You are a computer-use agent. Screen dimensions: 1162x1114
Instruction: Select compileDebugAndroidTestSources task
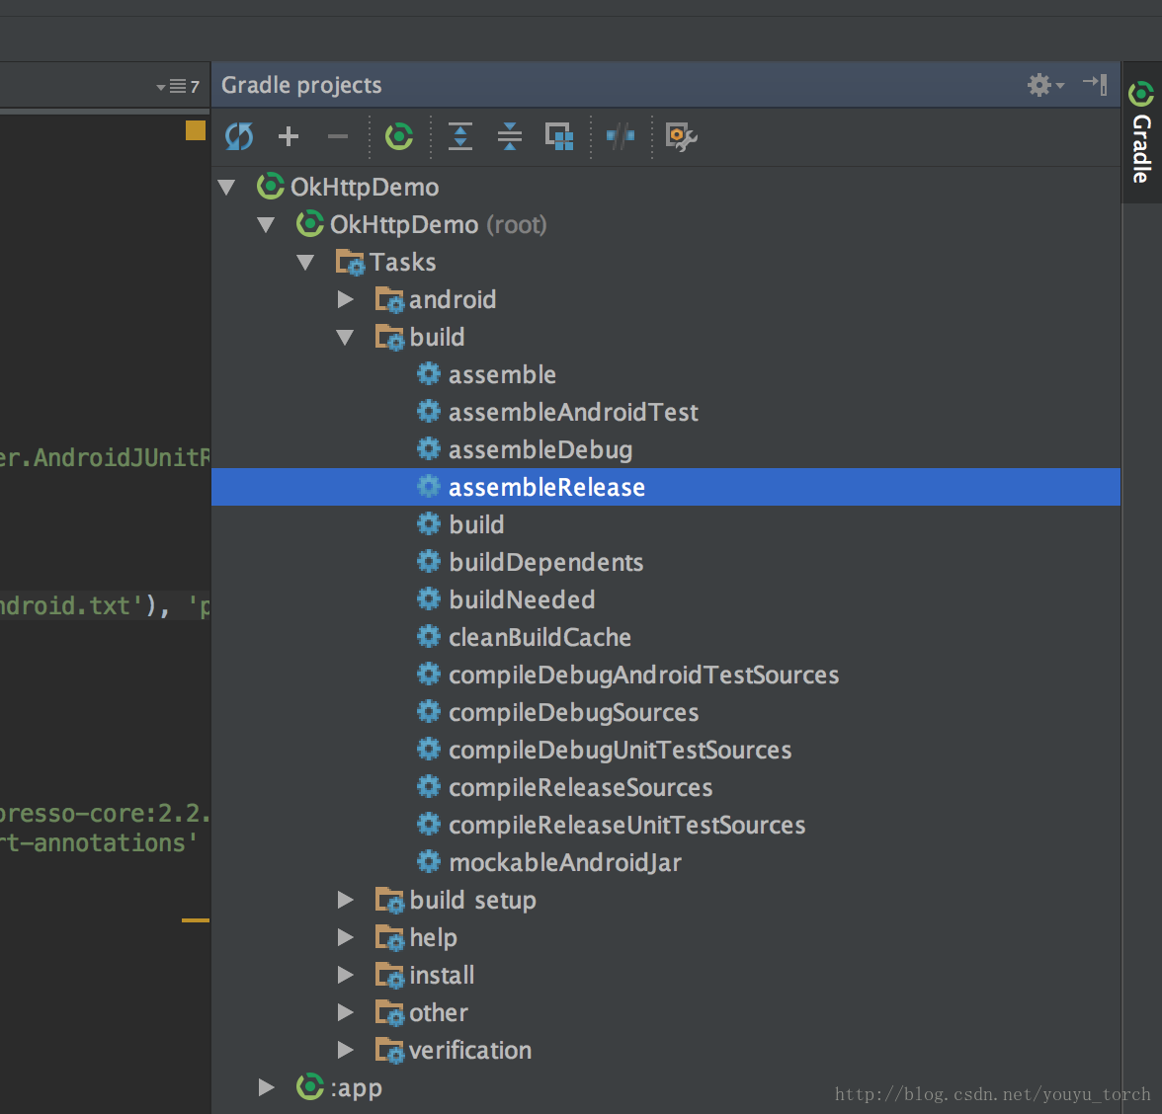pyautogui.click(x=643, y=676)
